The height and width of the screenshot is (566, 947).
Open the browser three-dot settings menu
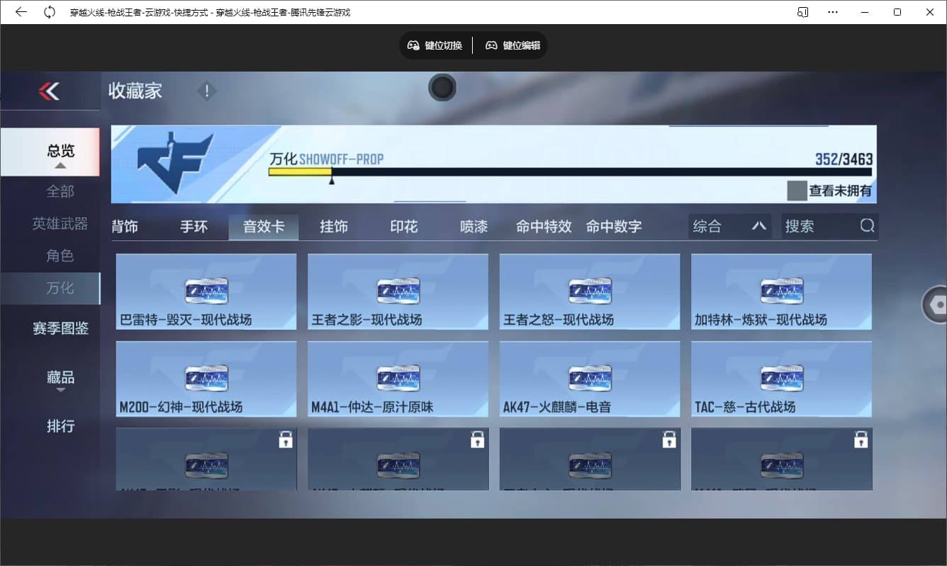click(833, 11)
